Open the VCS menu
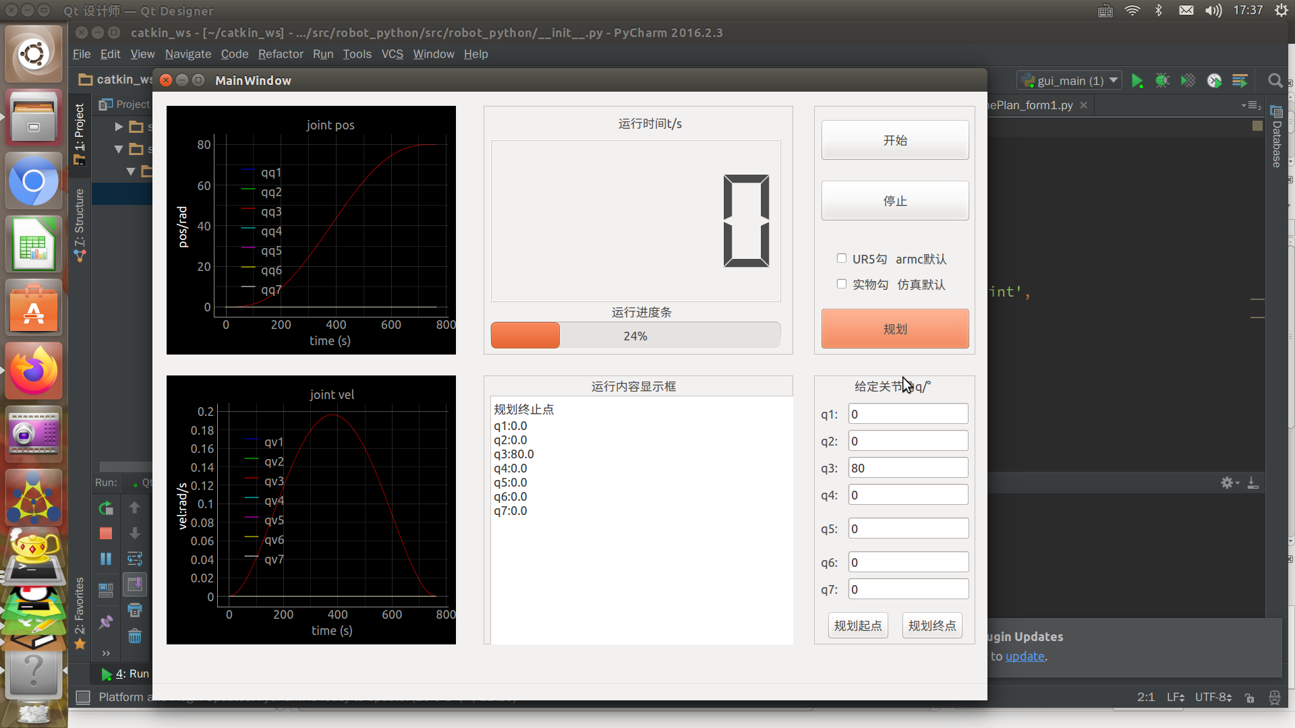Viewport: 1295px width, 728px height. coord(392,54)
